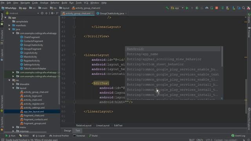Collapse all icon in Project panel
The width and height of the screenshot is (251, 141).
tap(46, 13)
